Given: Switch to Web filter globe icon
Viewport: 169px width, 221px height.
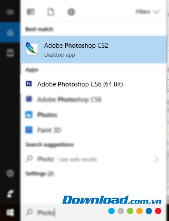Looking at the screenshot, I should coord(71,12).
